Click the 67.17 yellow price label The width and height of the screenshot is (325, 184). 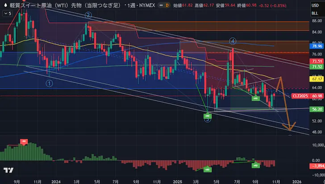tap(317, 78)
